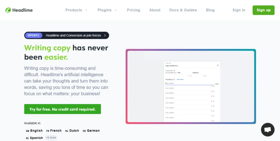The width and height of the screenshot is (280, 141).
Task: Click the purple UPDATE badge
Action: coord(34,35)
